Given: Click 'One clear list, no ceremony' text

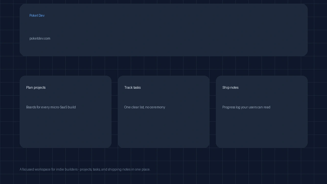Looking at the screenshot, I should 145,107.
